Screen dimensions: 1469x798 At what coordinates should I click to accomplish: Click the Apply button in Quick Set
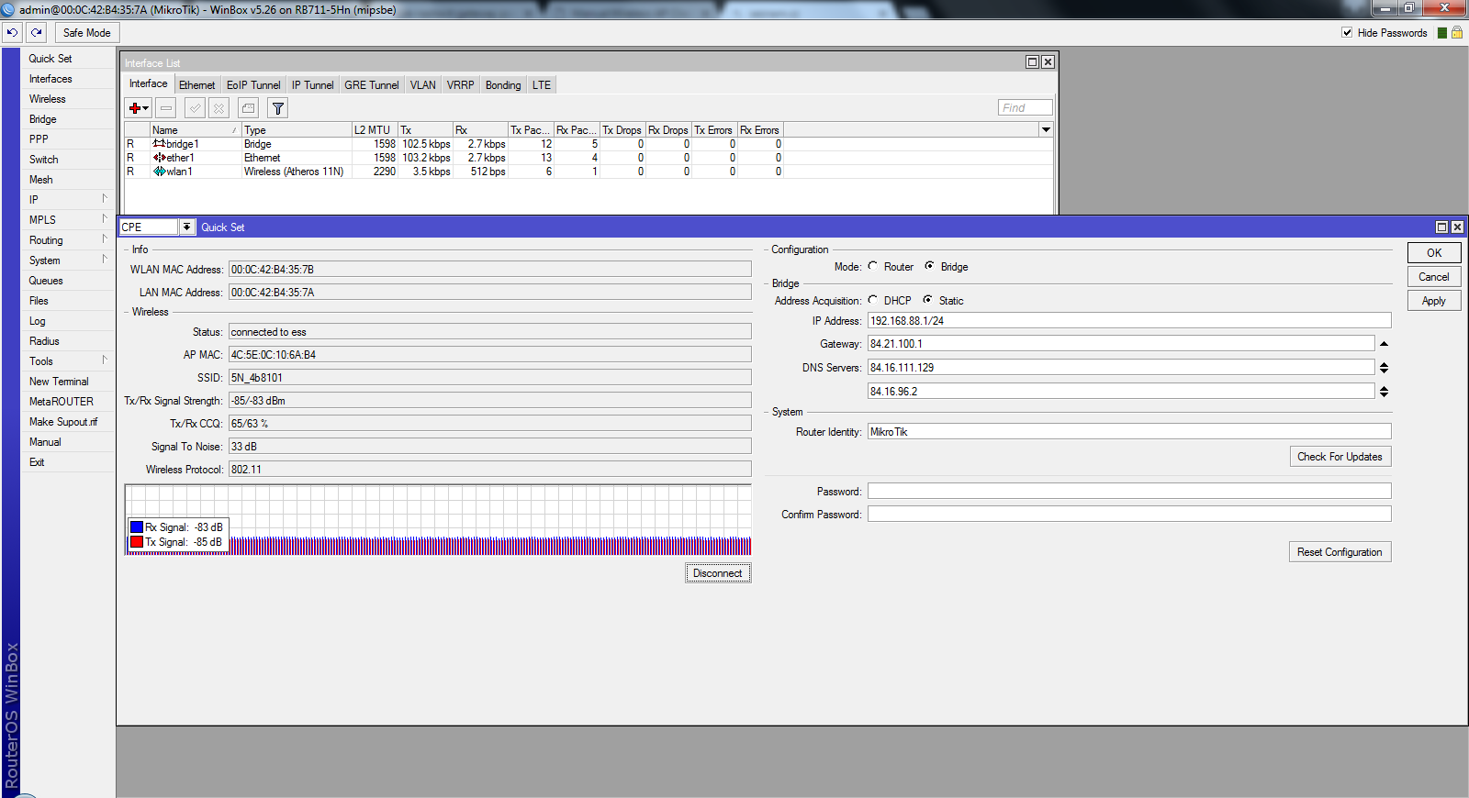[x=1434, y=300]
